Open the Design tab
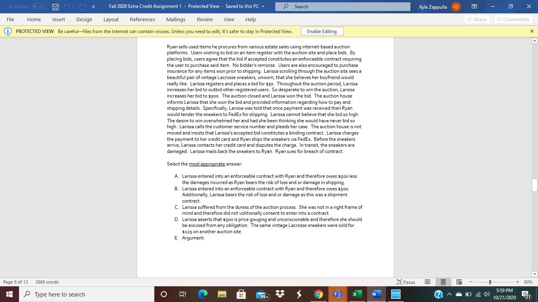The width and height of the screenshot is (538, 302). (84, 19)
